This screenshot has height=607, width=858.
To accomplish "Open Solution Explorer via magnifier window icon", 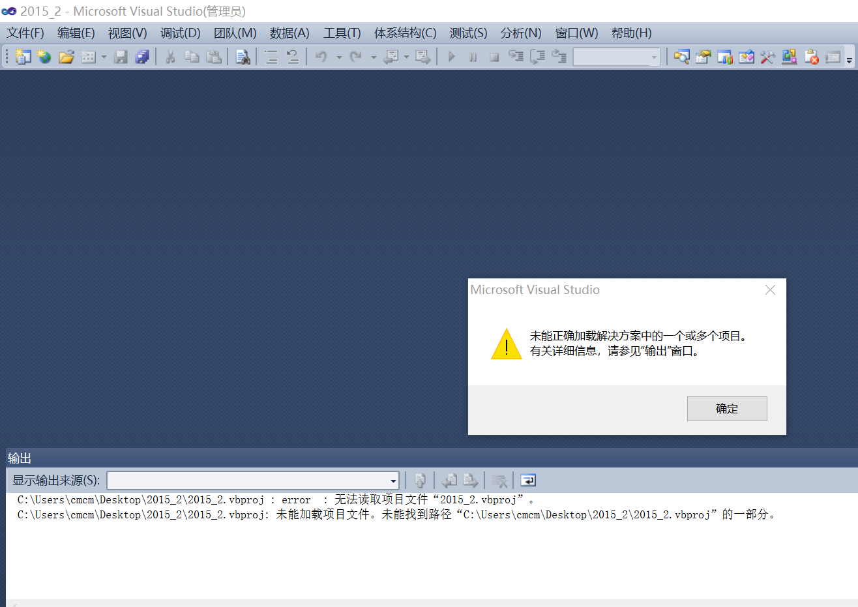I will 681,57.
